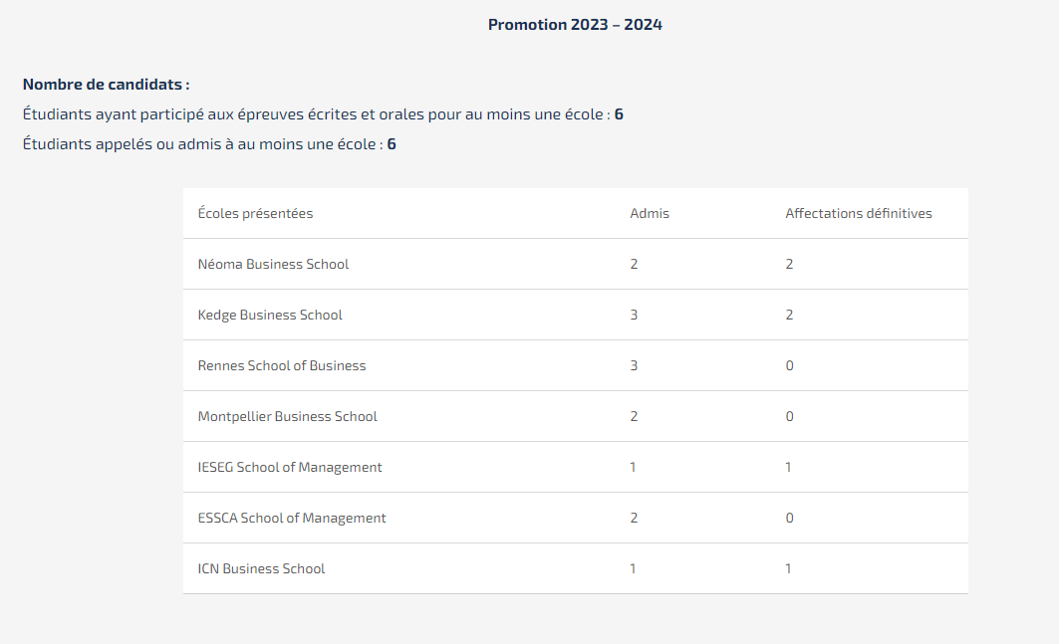Select 'IESEG School of Management' row name

click(x=290, y=467)
